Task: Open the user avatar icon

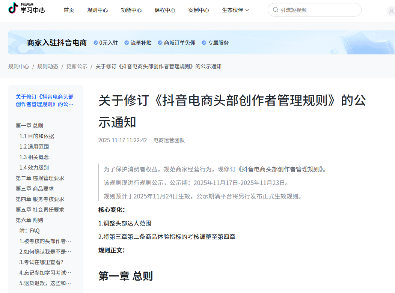Action: coord(391,11)
